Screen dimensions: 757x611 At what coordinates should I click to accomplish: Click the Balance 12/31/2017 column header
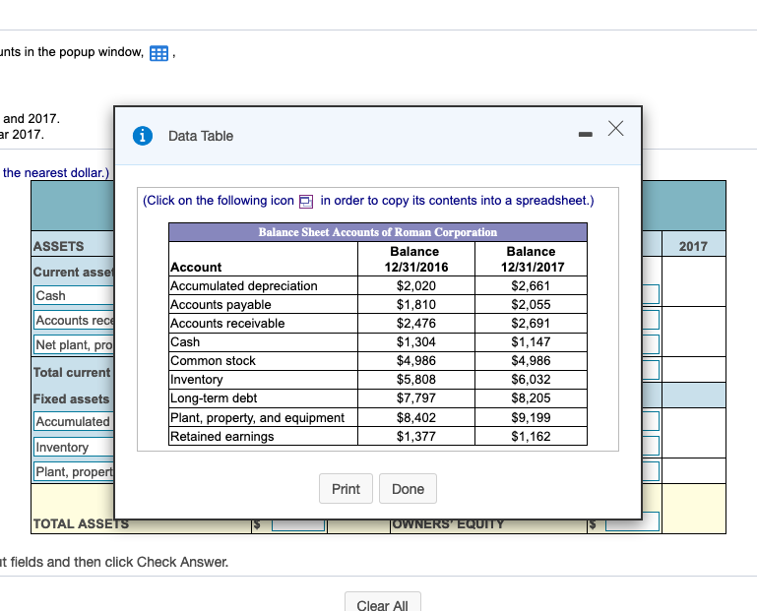532,259
